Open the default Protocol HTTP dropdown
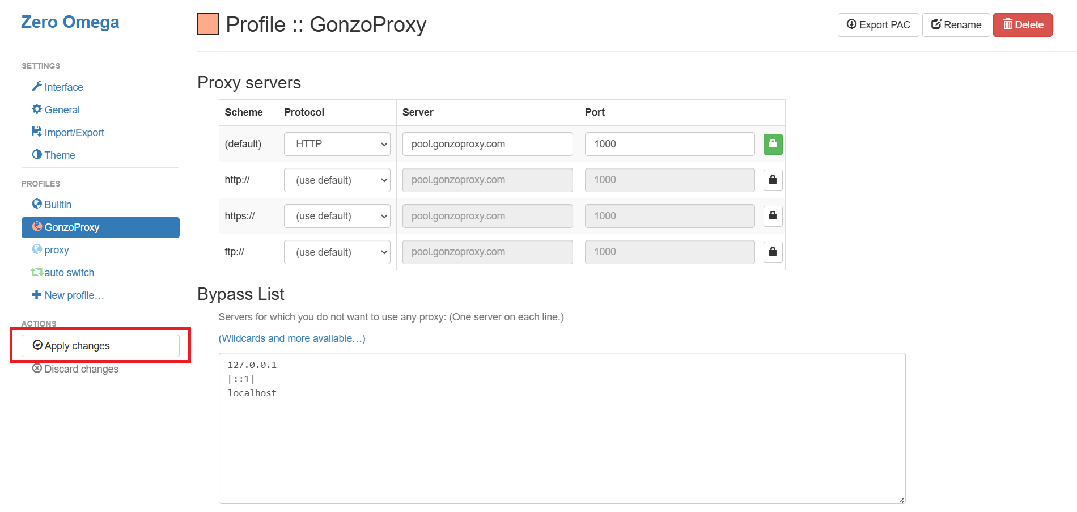Viewport: 1077px width, 512px height. click(x=337, y=144)
